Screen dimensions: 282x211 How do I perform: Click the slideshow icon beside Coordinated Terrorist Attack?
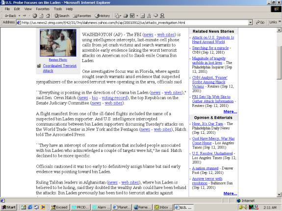click(x=39, y=66)
